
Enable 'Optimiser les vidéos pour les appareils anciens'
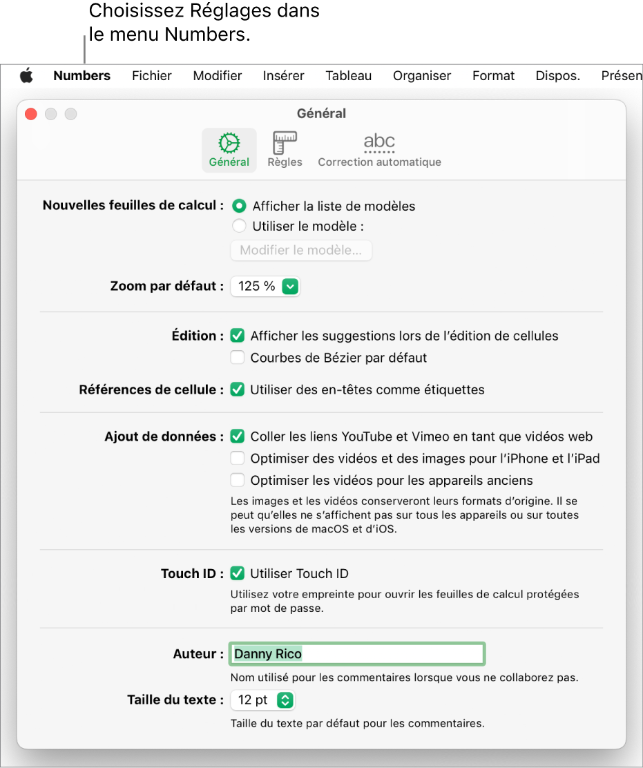(x=238, y=480)
